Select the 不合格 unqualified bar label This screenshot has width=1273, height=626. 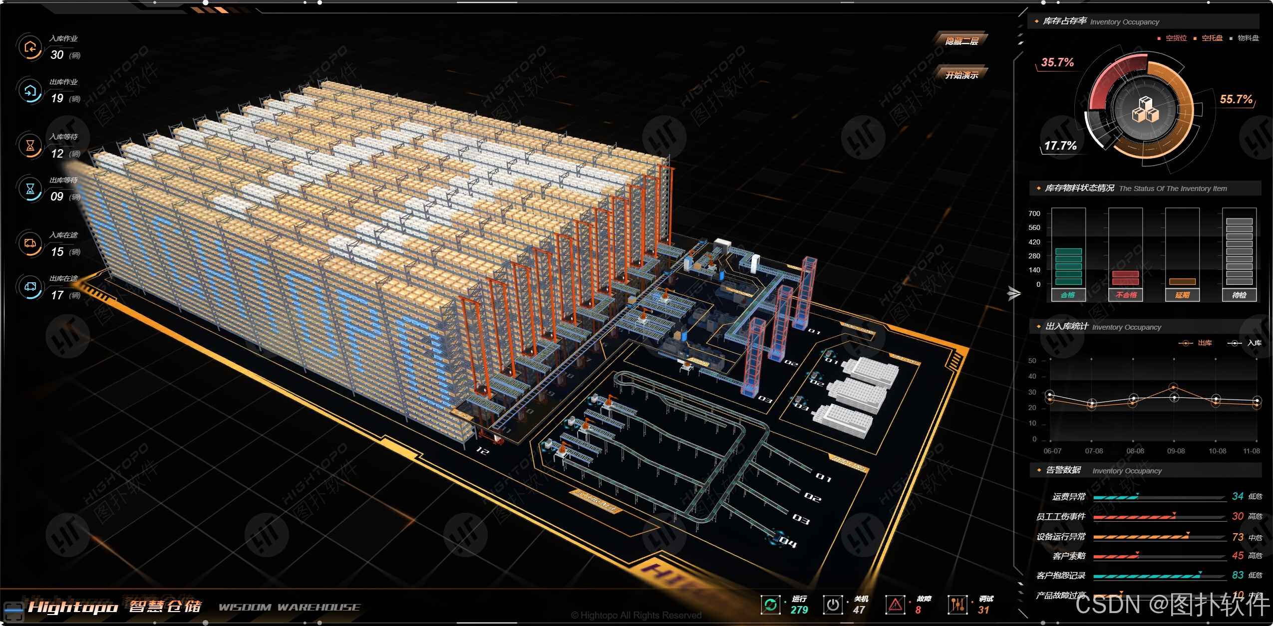tap(1126, 295)
